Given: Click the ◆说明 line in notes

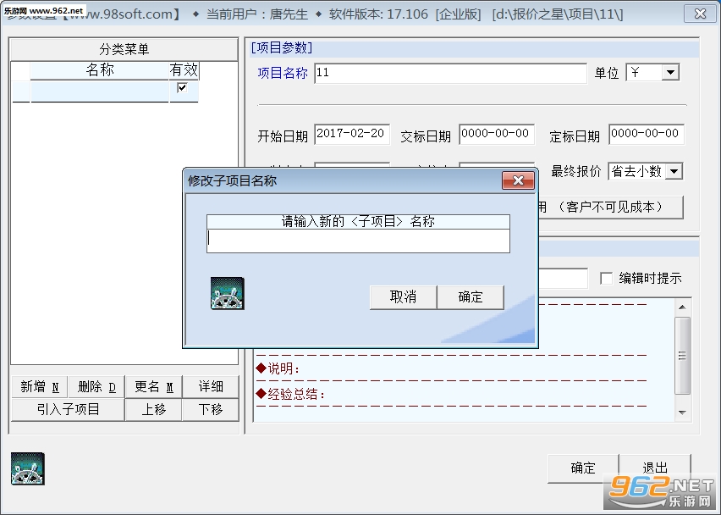Looking at the screenshot, I should [278, 368].
